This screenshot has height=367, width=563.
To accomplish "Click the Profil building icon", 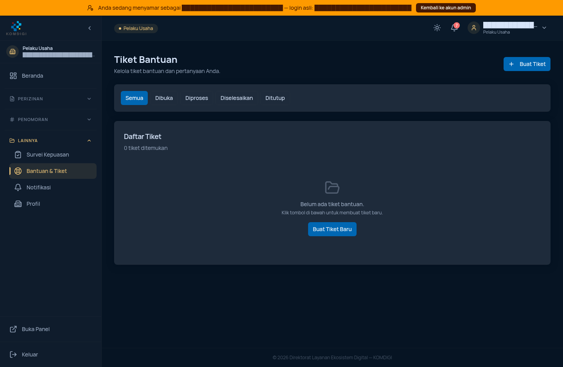I will (x=18, y=204).
